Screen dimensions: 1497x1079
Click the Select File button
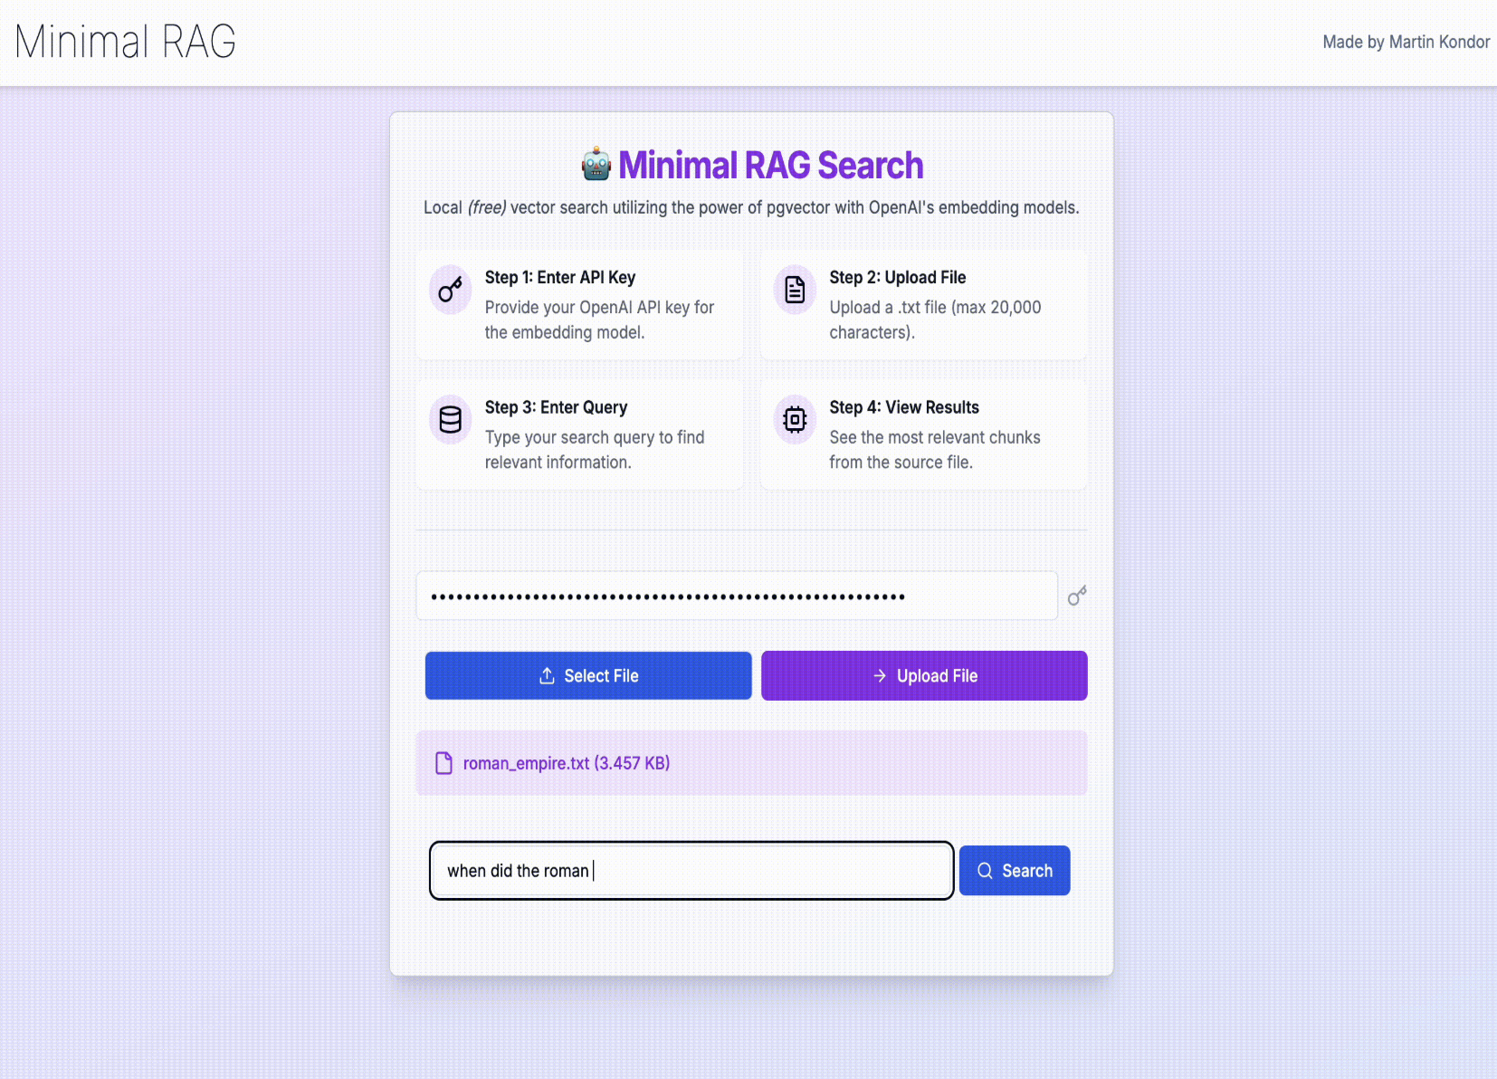[588, 675]
